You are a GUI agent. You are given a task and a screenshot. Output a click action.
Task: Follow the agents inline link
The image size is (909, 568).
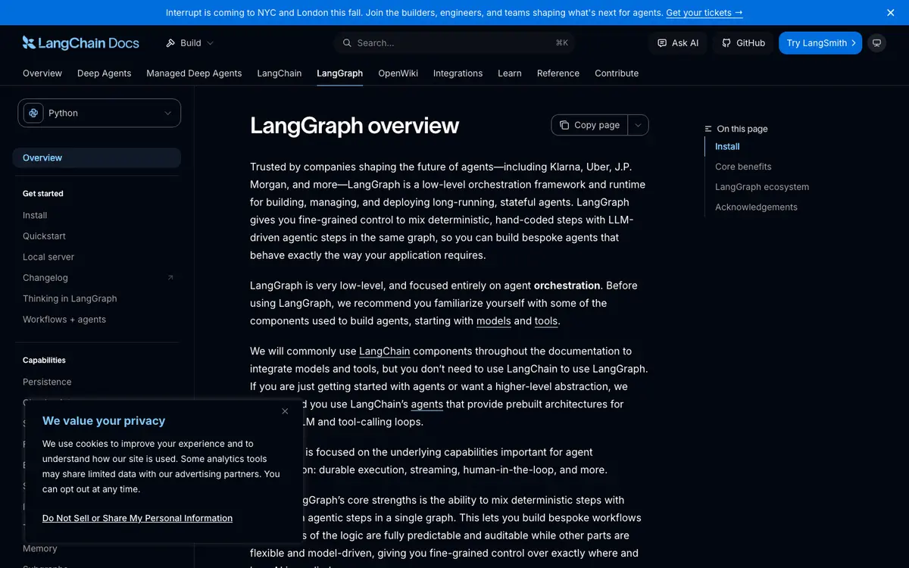pos(427,404)
